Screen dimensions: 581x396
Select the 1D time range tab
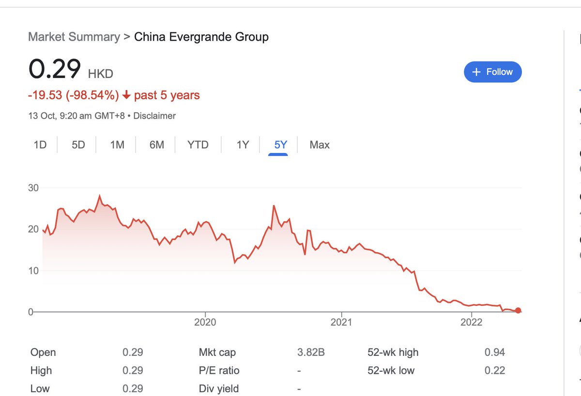(x=40, y=145)
